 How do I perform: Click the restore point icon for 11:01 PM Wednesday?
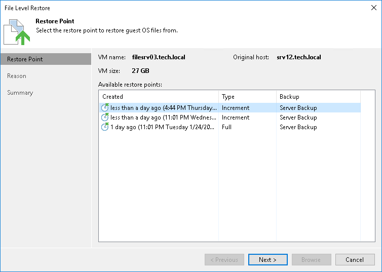pos(105,117)
